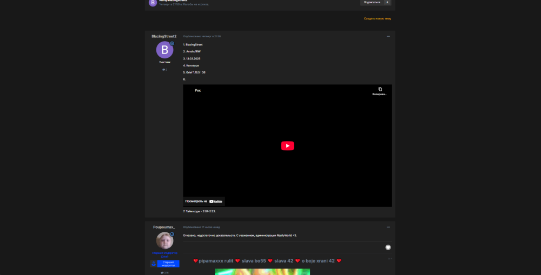Open 'Жалобы на игроков' forum link
The height and width of the screenshot is (275, 541).
196,4
